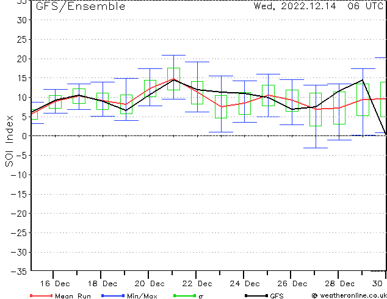Click the green sigma box at 21 Dec

pyautogui.click(x=173, y=79)
